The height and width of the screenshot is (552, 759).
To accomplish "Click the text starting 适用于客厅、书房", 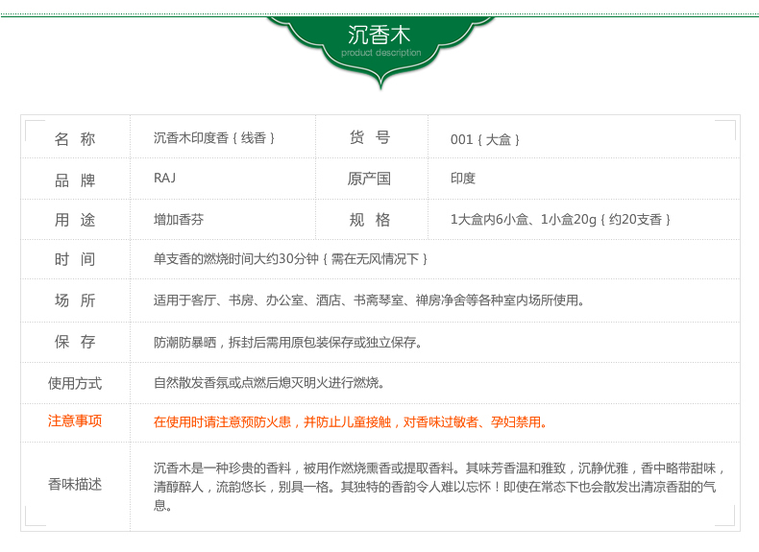I will pyautogui.click(x=369, y=300).
